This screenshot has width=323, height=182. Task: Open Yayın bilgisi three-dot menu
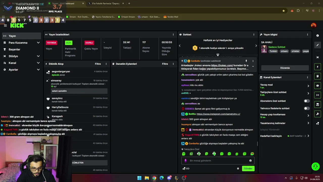(x=307, y=35)
